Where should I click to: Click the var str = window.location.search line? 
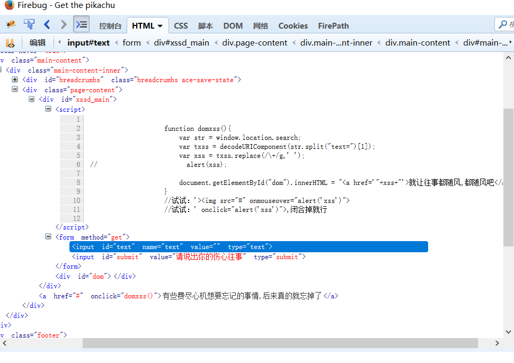(240, 138)
